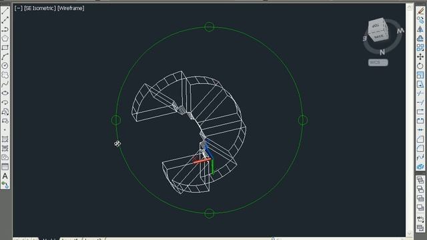Select the Array tool
Image resolution: width=427 pixels, height=240 pixels.
(420, 47)
